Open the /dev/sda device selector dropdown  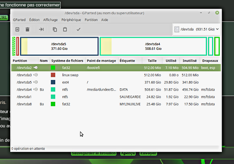pyautogui.click(x=197, y=29)
